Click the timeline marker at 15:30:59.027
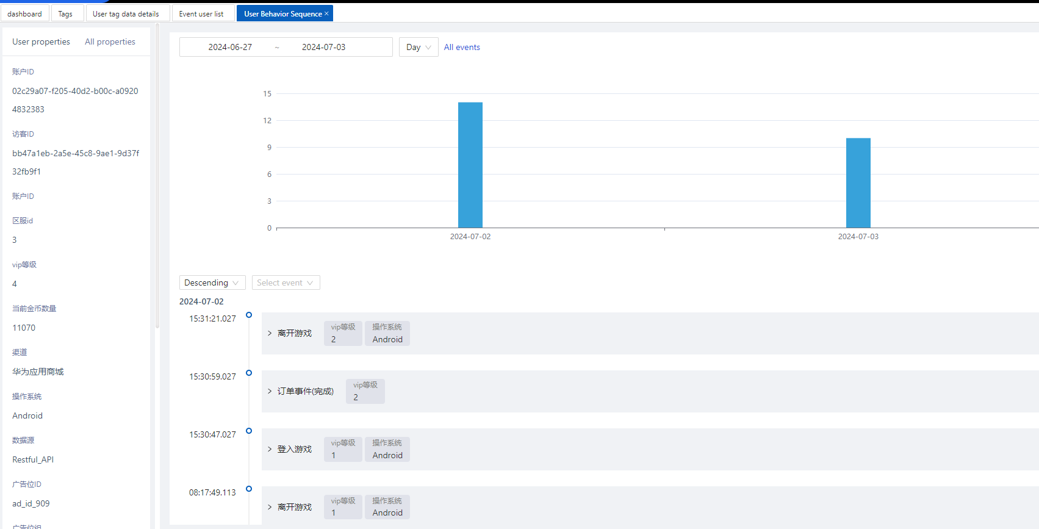The image size is (1039, 529). pyautogui.click(x=249, y=373)
